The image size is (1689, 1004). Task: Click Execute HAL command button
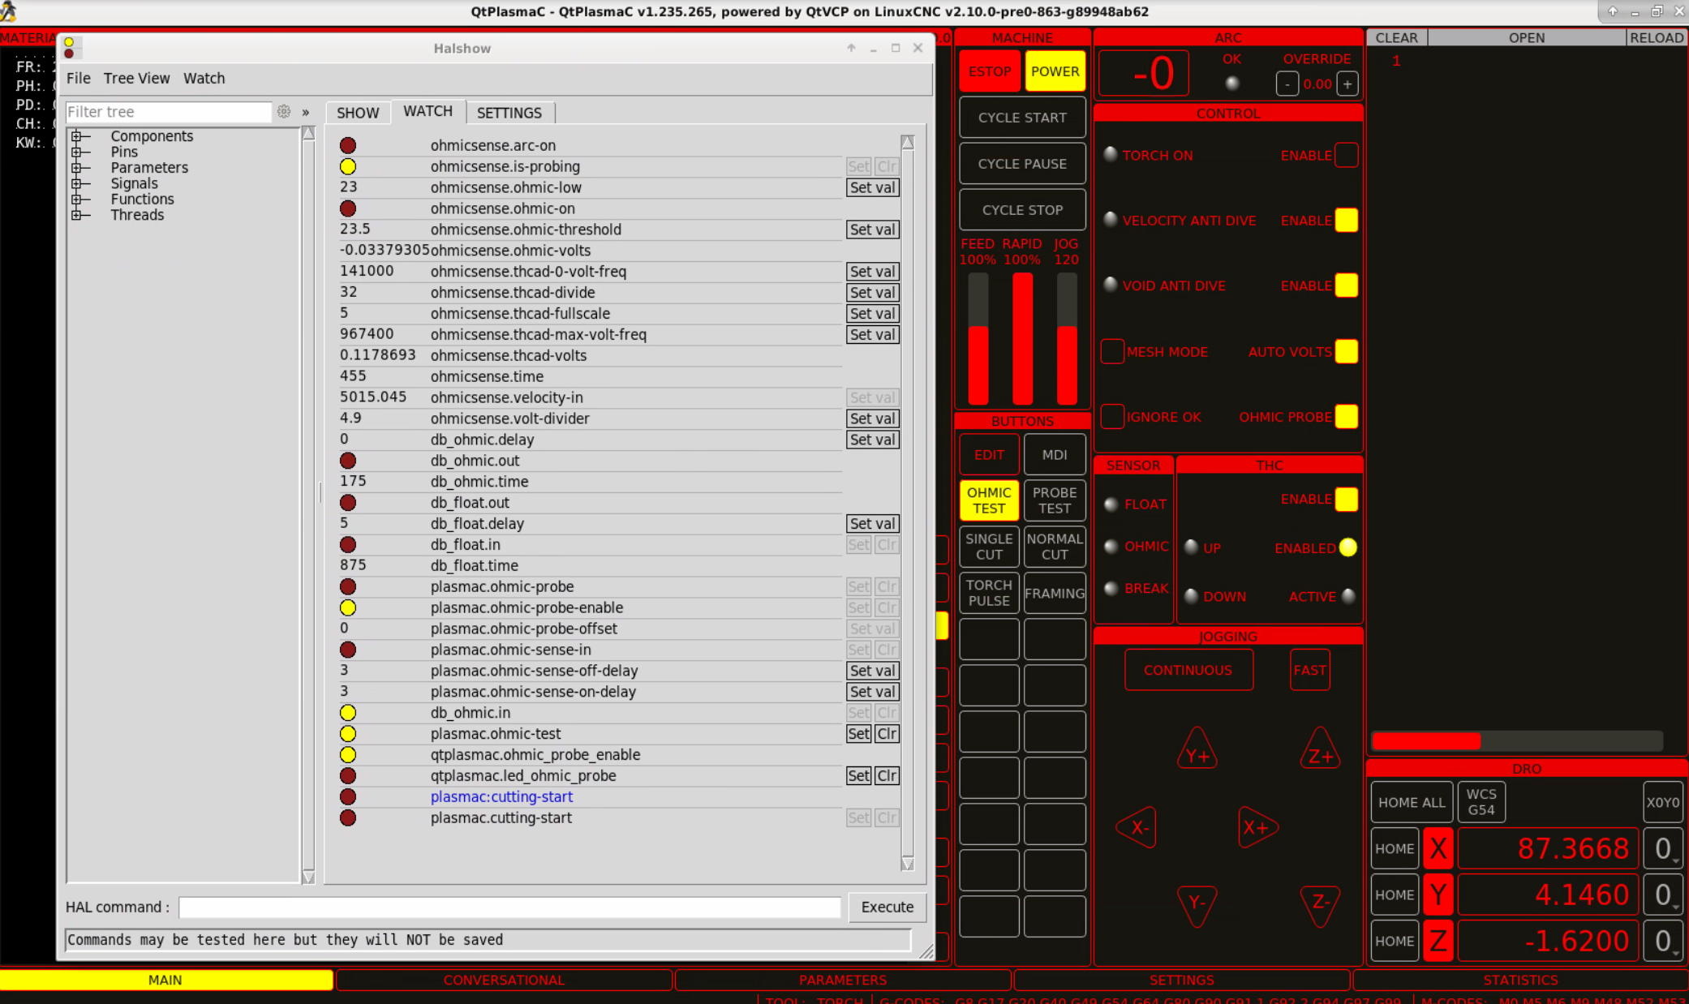pos(887,907)
